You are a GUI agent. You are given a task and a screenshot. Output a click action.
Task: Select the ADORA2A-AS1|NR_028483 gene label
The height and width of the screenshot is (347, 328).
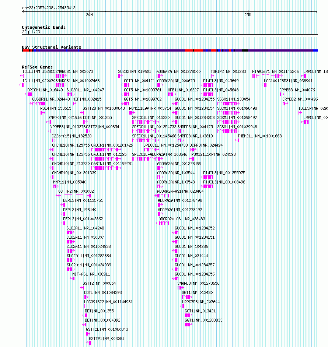point(182,219)
